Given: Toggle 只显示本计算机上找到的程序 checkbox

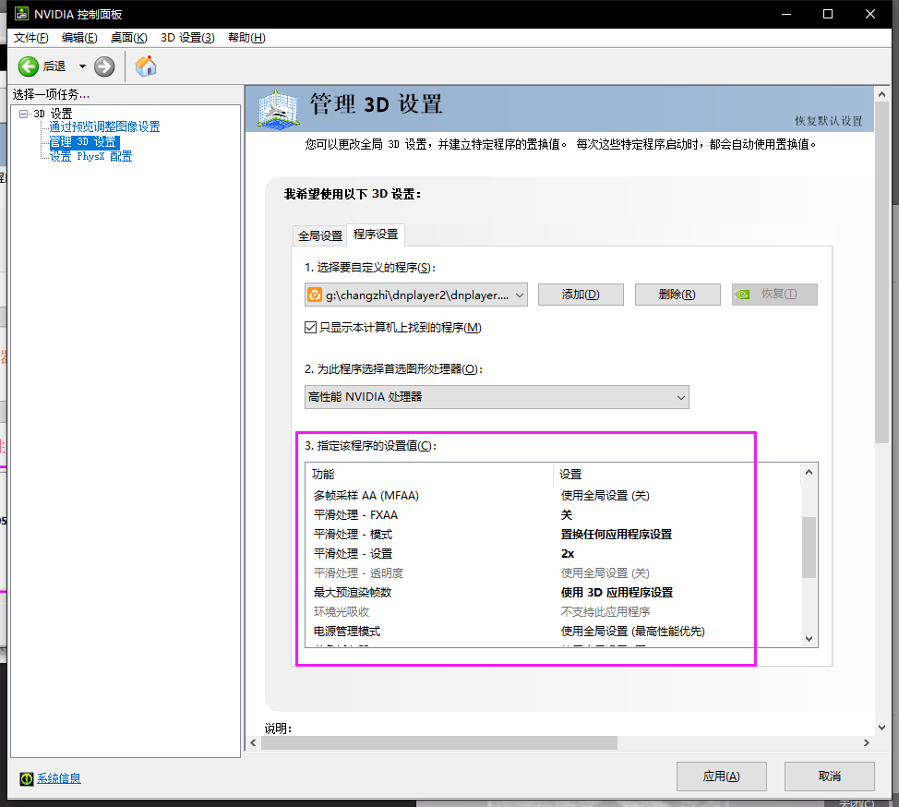Looking at the screenshot, I should tap(311, 328).
